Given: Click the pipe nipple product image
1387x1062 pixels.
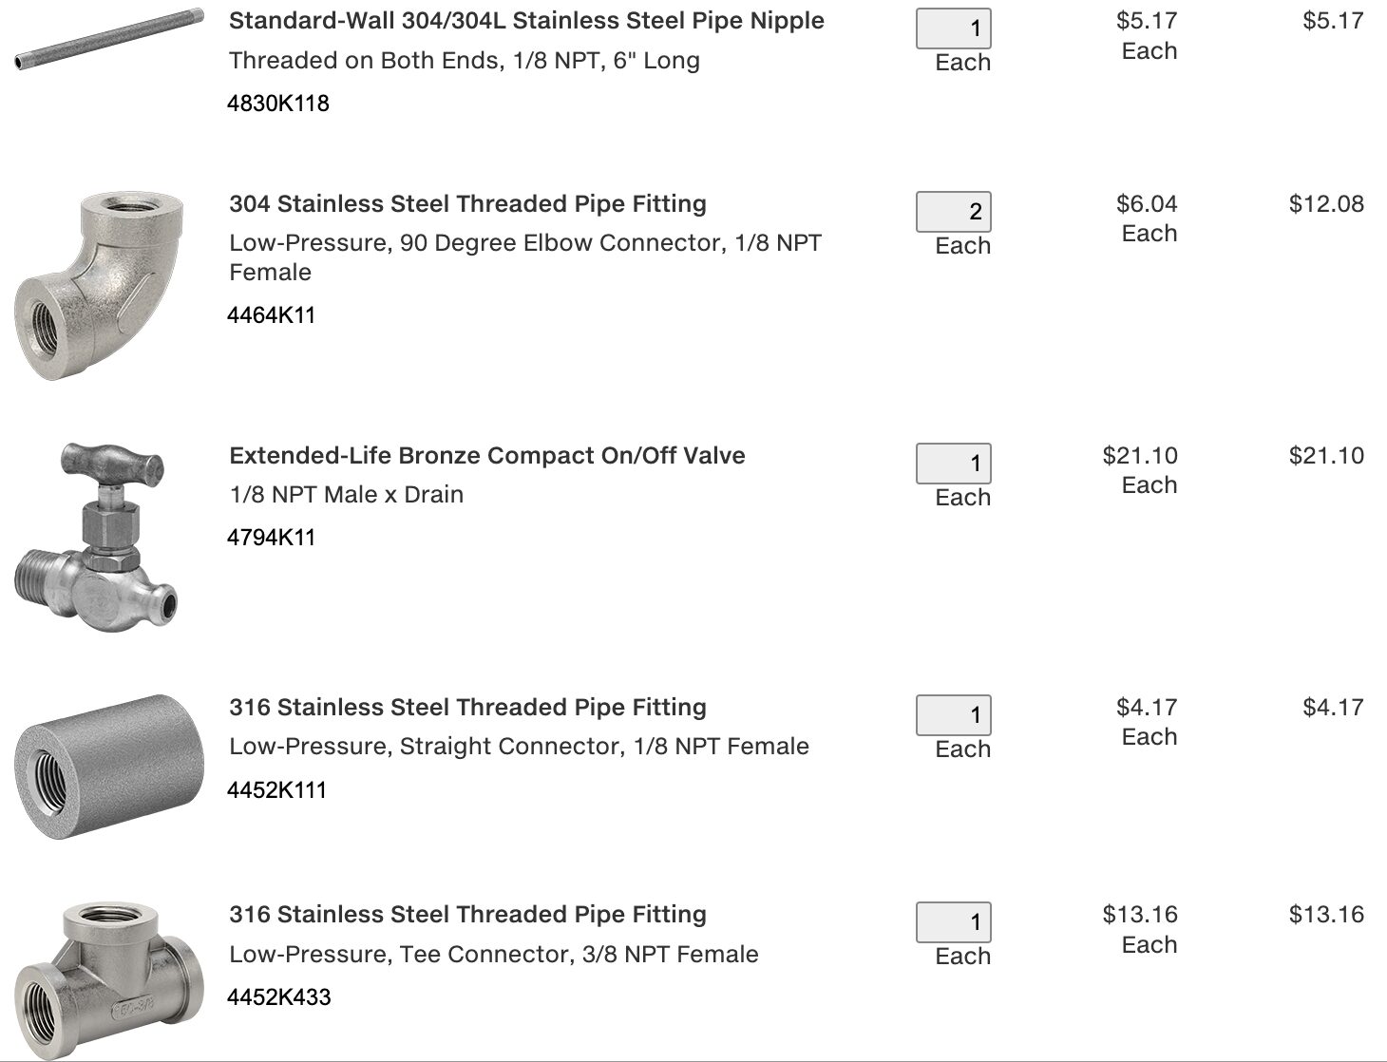Looking at the screenshot, I should pos(109,40).
